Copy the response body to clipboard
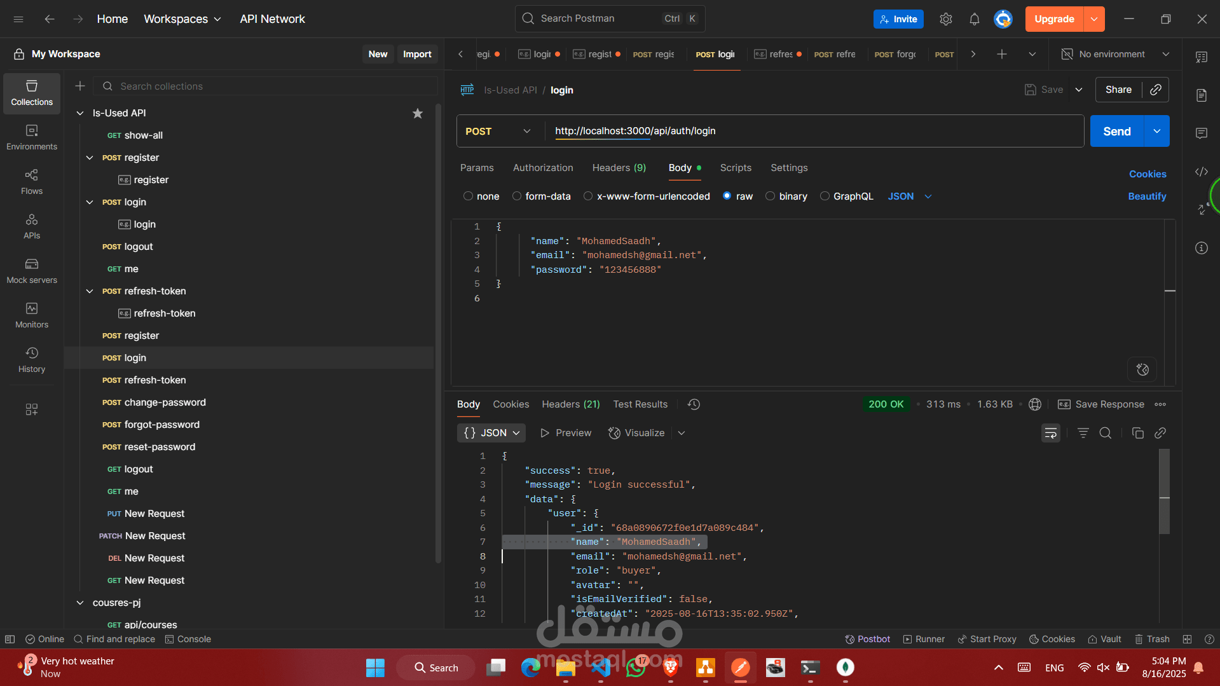 tap(1138, 433)
